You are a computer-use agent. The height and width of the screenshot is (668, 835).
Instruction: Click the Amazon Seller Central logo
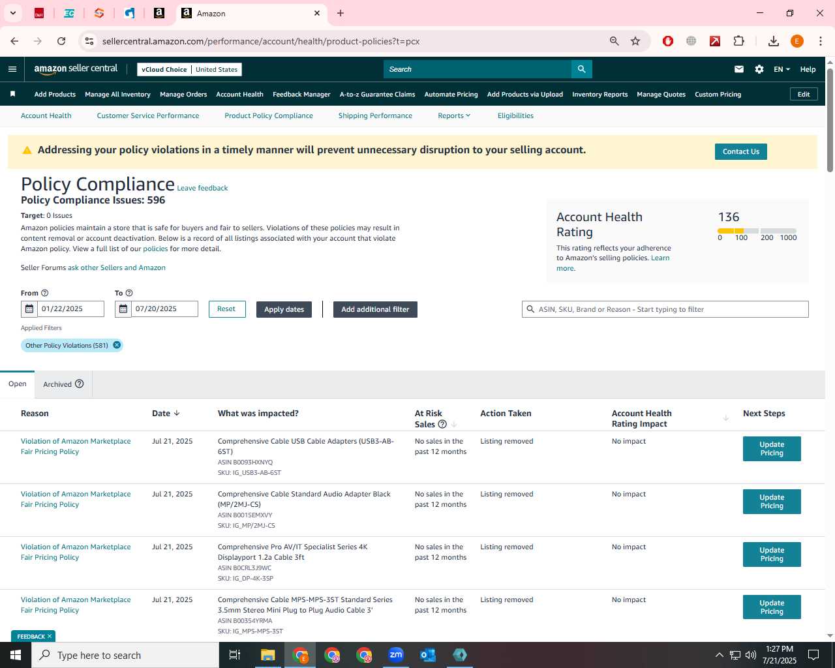[76, 69]
